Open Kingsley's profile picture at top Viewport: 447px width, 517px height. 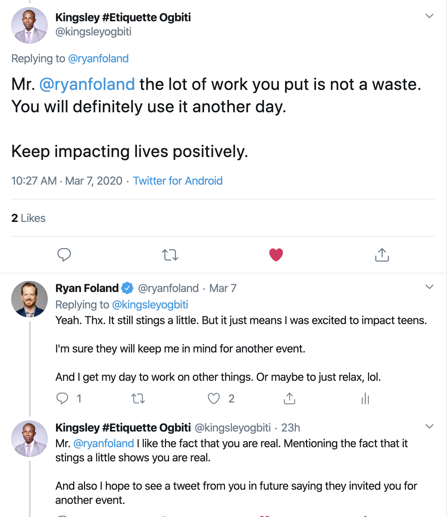29,25
